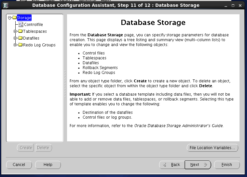Open Help for this wizard step
The width and height of the screenshot is (247, 177).
click(48, 165)
